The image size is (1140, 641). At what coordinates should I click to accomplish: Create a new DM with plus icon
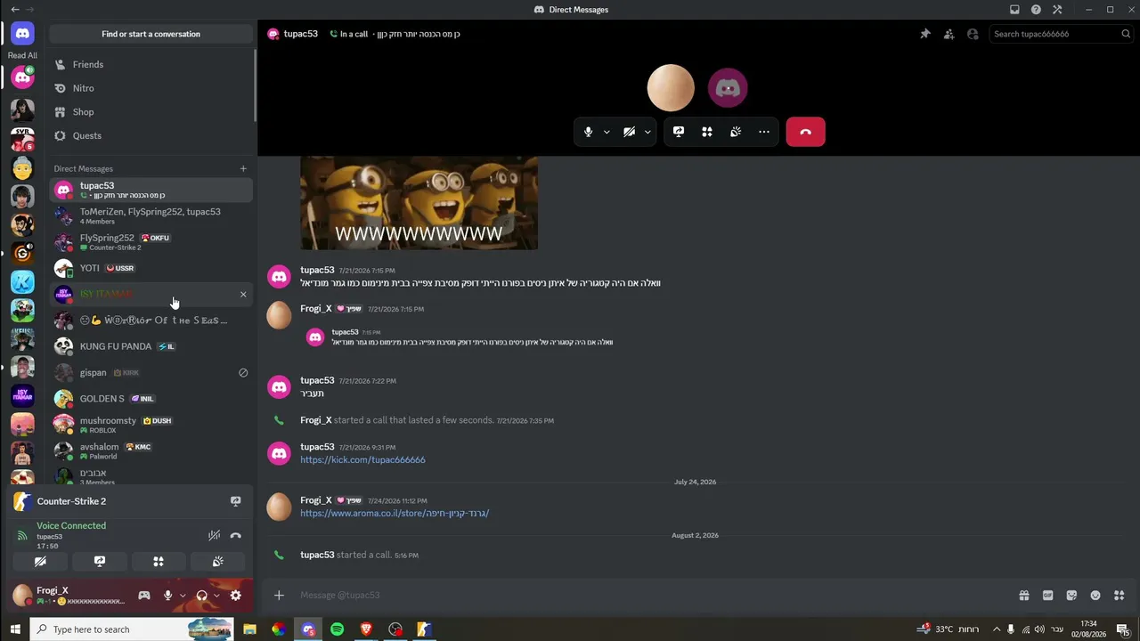243,168
